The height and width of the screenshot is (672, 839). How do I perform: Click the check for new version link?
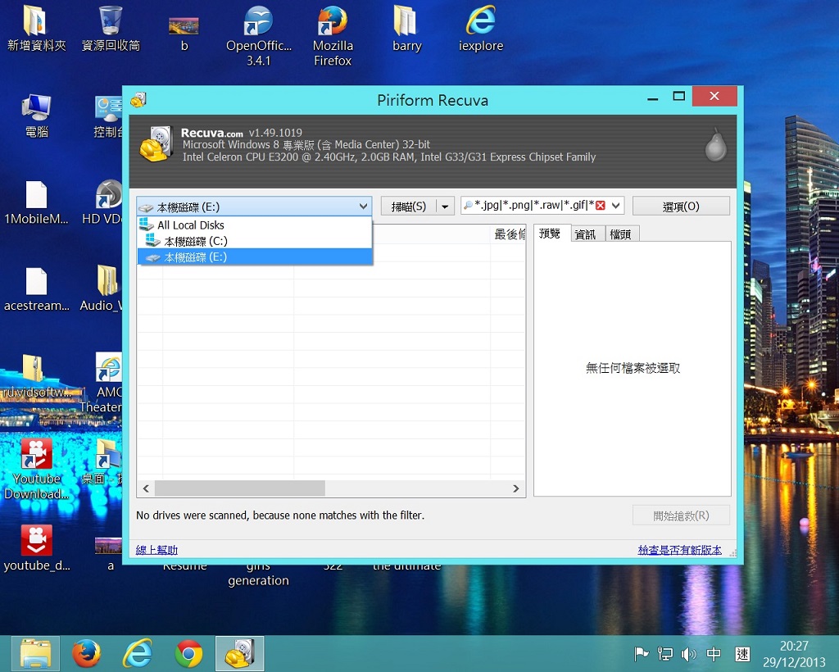pos(679,550)
